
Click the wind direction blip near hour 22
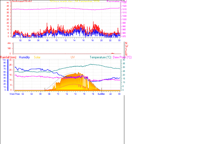pos(113,53)
